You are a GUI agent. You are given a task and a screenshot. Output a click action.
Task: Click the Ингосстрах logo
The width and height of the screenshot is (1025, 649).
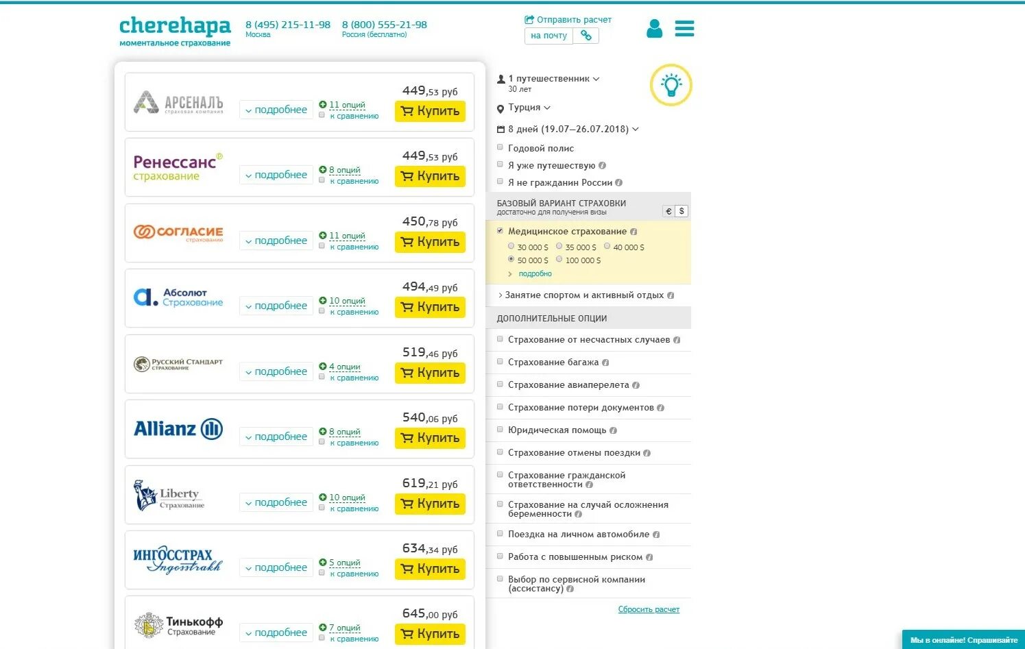[x=178, y=560]
